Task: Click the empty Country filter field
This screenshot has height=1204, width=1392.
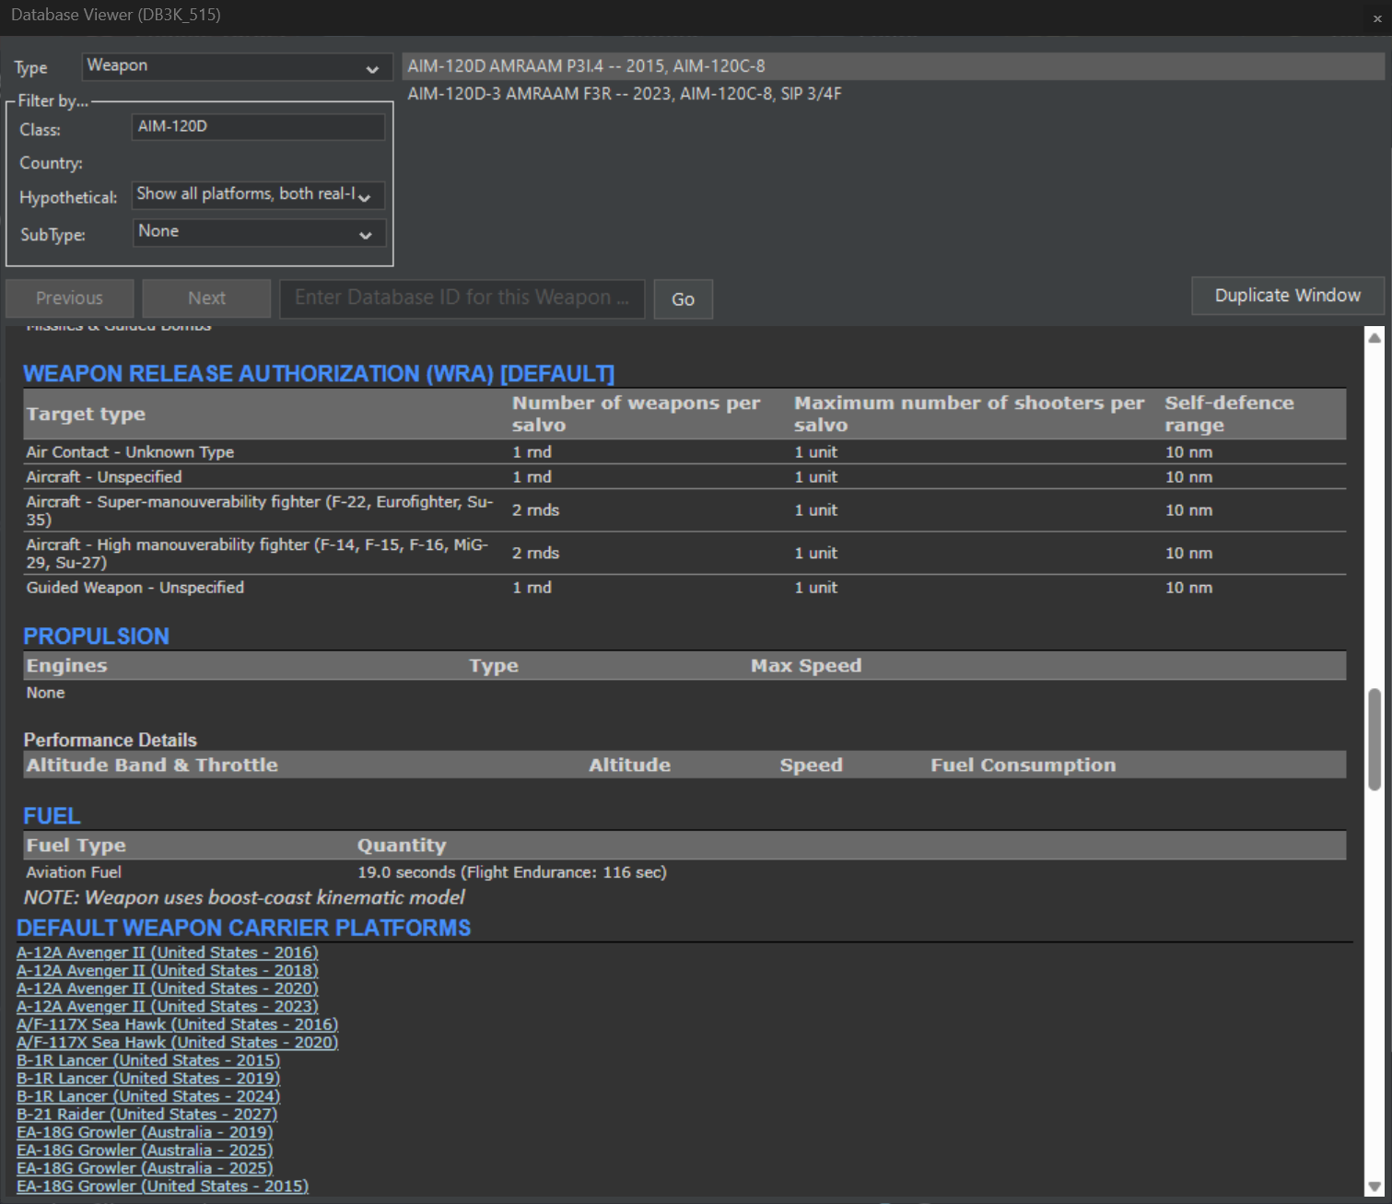Action: click(257, 162)
